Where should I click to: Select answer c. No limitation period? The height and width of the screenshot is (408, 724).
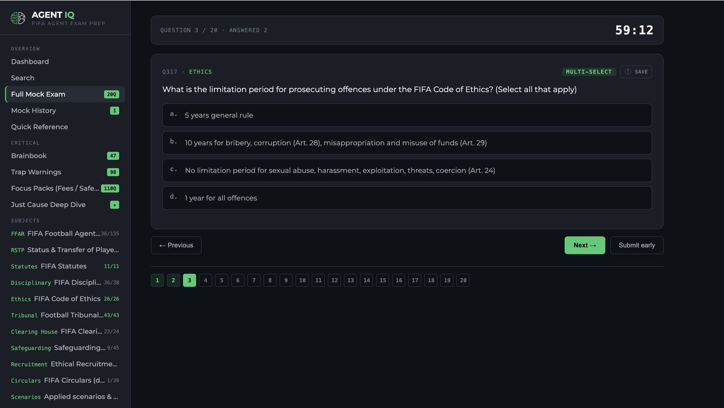(x=407, y=170)
